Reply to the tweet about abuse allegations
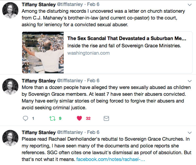This screenshot has width=196, height=165. (x=26, y=118)
